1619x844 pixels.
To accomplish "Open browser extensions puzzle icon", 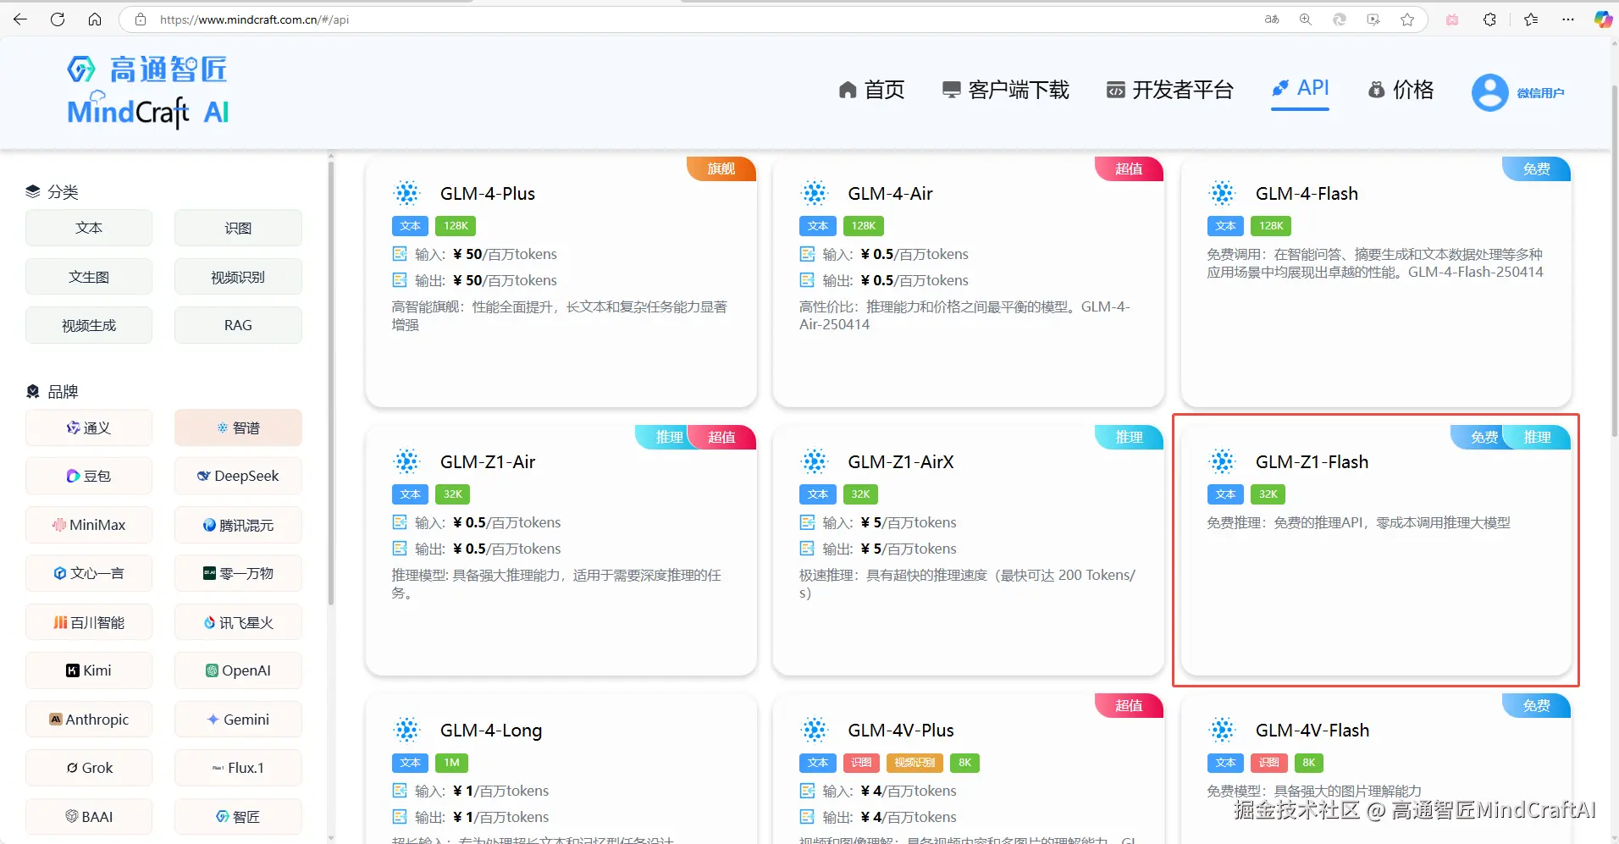I will pos(1489,19).
